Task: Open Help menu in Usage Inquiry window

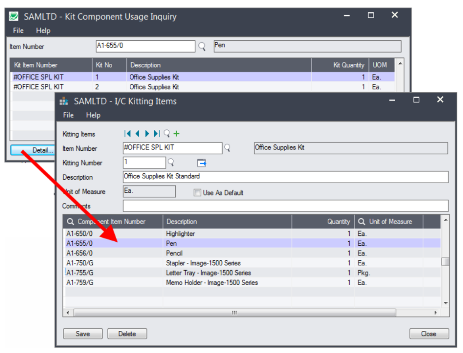Action: (x=43, y=30)
